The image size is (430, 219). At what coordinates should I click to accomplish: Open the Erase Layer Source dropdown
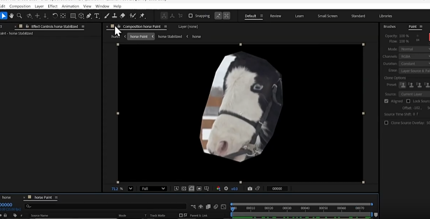tap(414, 71)
